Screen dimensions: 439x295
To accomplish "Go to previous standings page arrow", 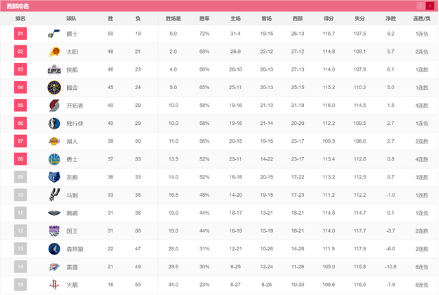I will (x=420, y=6).
